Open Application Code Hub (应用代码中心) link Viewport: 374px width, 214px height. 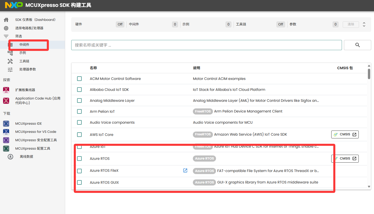pos(38,101)
